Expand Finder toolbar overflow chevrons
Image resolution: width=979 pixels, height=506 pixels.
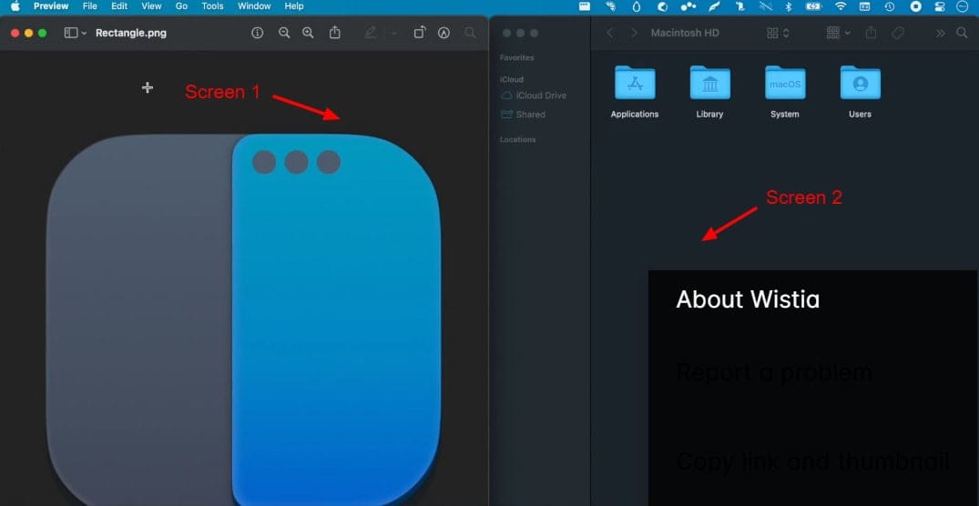tap(940, 33)
